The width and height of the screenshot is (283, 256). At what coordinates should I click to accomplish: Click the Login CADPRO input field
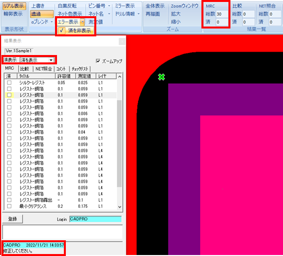pos(95,219)
